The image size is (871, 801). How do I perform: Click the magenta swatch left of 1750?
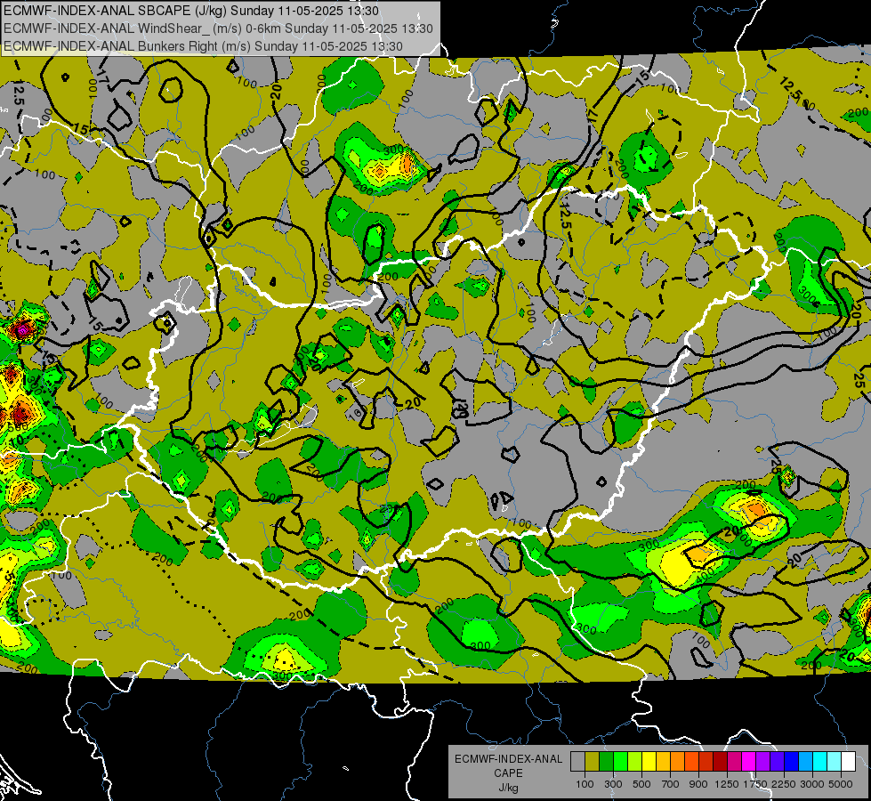point(749,762)
